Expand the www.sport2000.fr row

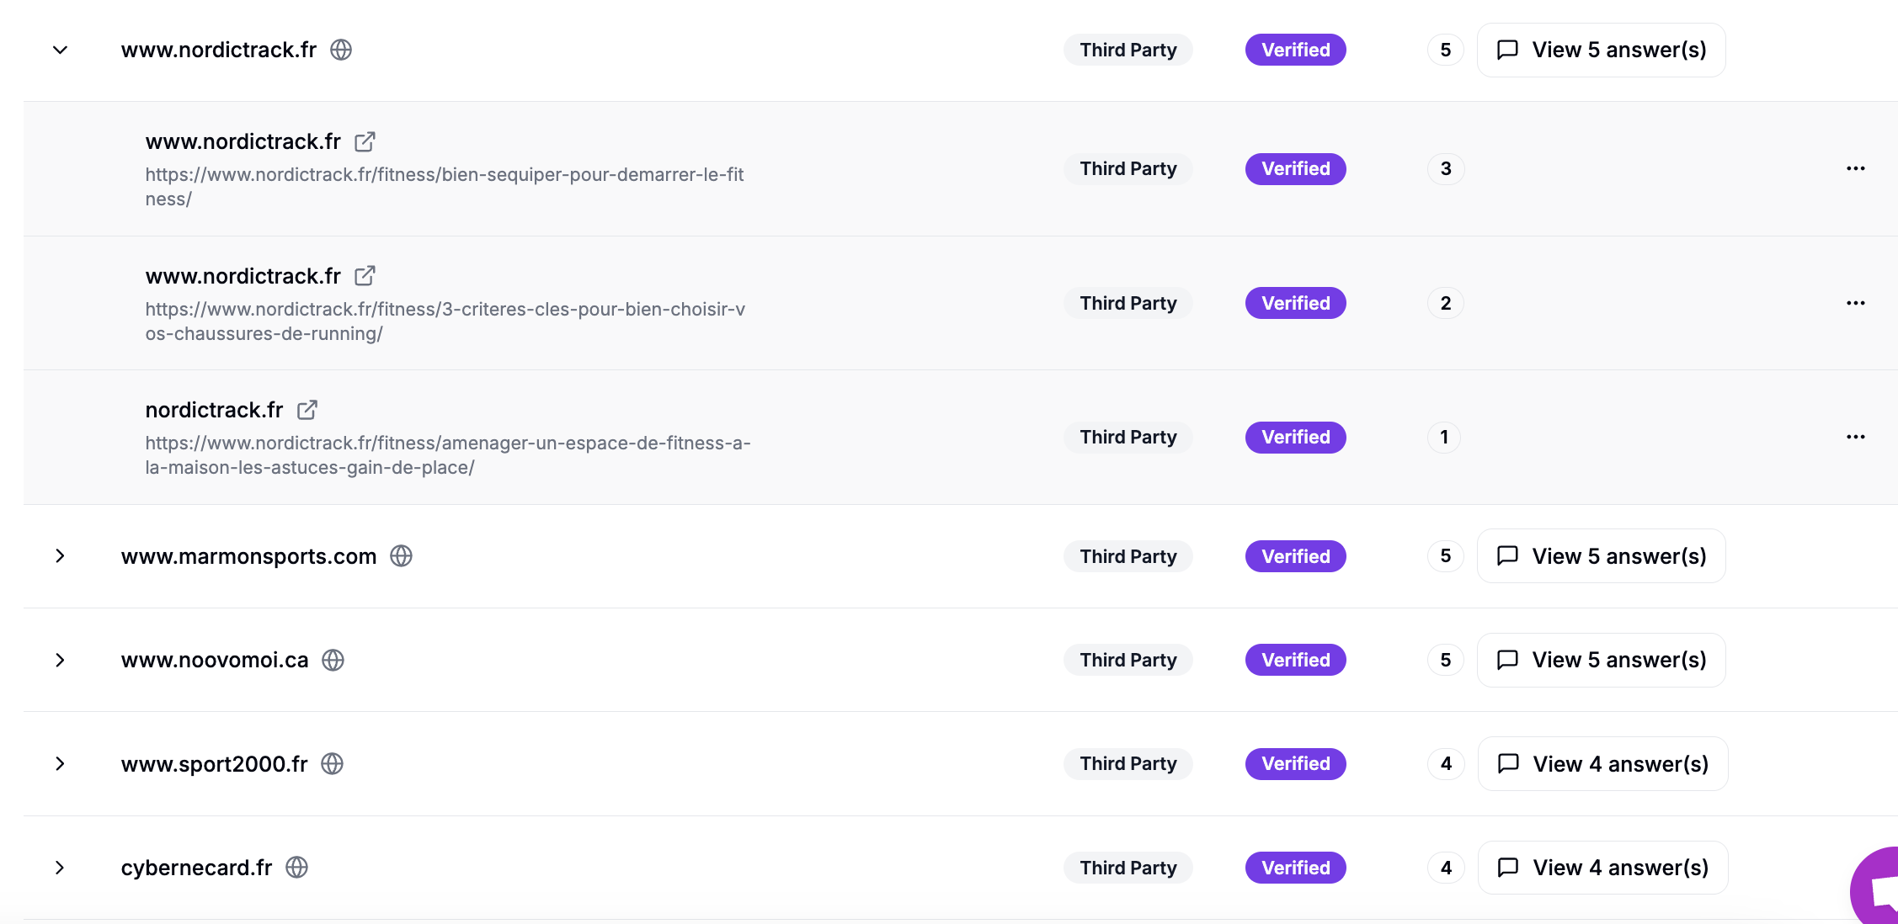click(x=60, y=764)
